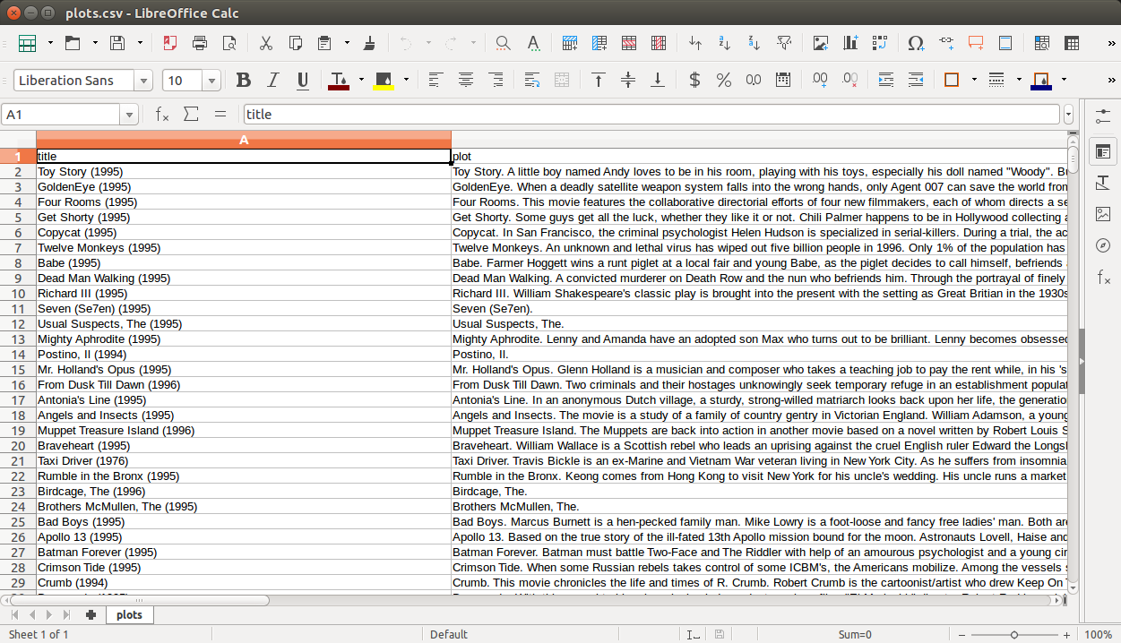1121x643 pixels.
Task: Open Headers and Footers icon
Action: [1005, 43]
